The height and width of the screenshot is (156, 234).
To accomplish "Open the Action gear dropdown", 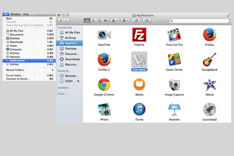I will [x=126, y=21].
